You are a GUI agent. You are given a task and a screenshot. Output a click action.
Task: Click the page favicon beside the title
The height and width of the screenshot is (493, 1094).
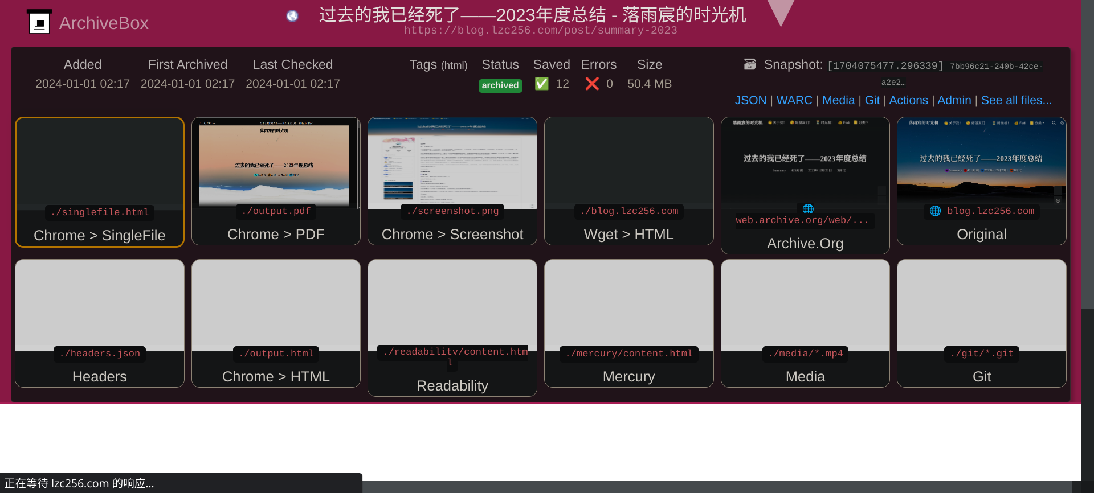pyautogui.click(x=292, y=16)
